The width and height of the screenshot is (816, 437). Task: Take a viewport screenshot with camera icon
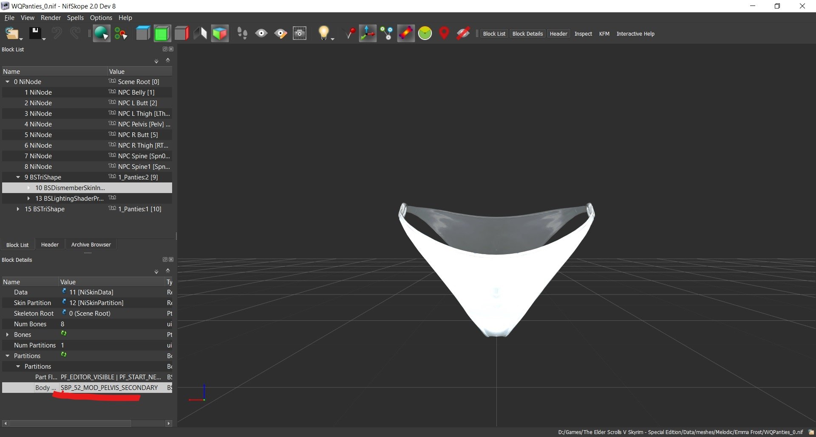pos(300,33)
